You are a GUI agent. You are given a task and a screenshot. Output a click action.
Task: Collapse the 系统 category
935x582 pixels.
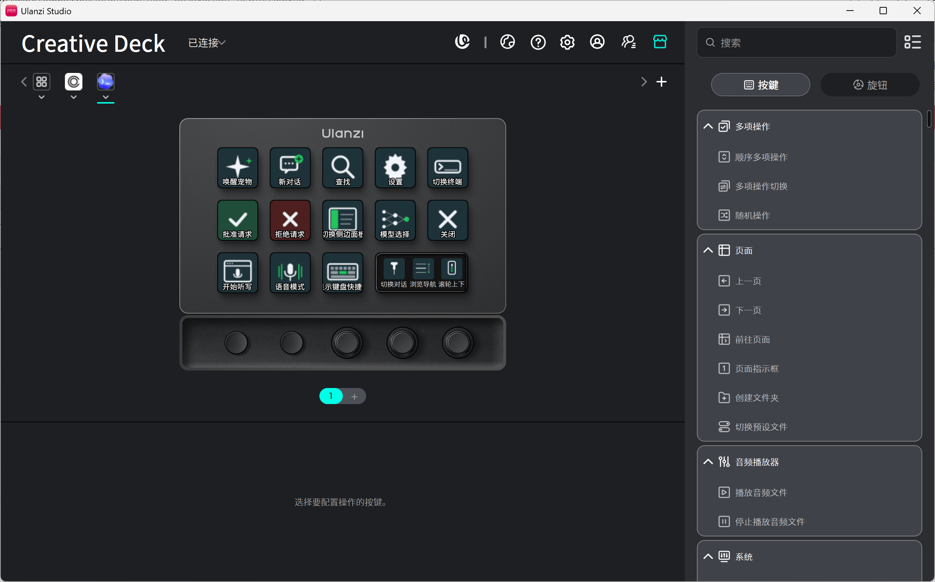click(x=708, y=556)
